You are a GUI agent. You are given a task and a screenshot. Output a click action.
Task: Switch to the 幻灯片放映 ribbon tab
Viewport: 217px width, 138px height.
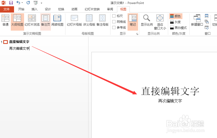pos(92,9)
